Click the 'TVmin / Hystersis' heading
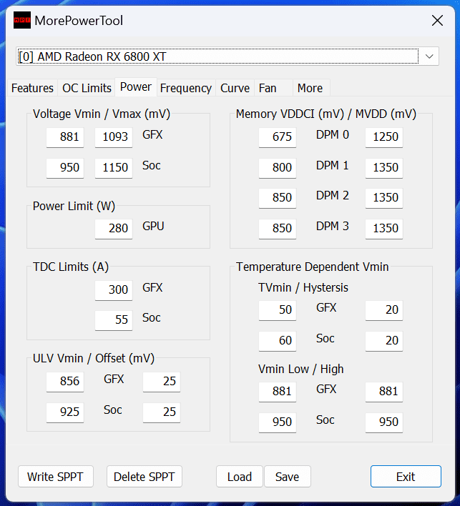 303,287
